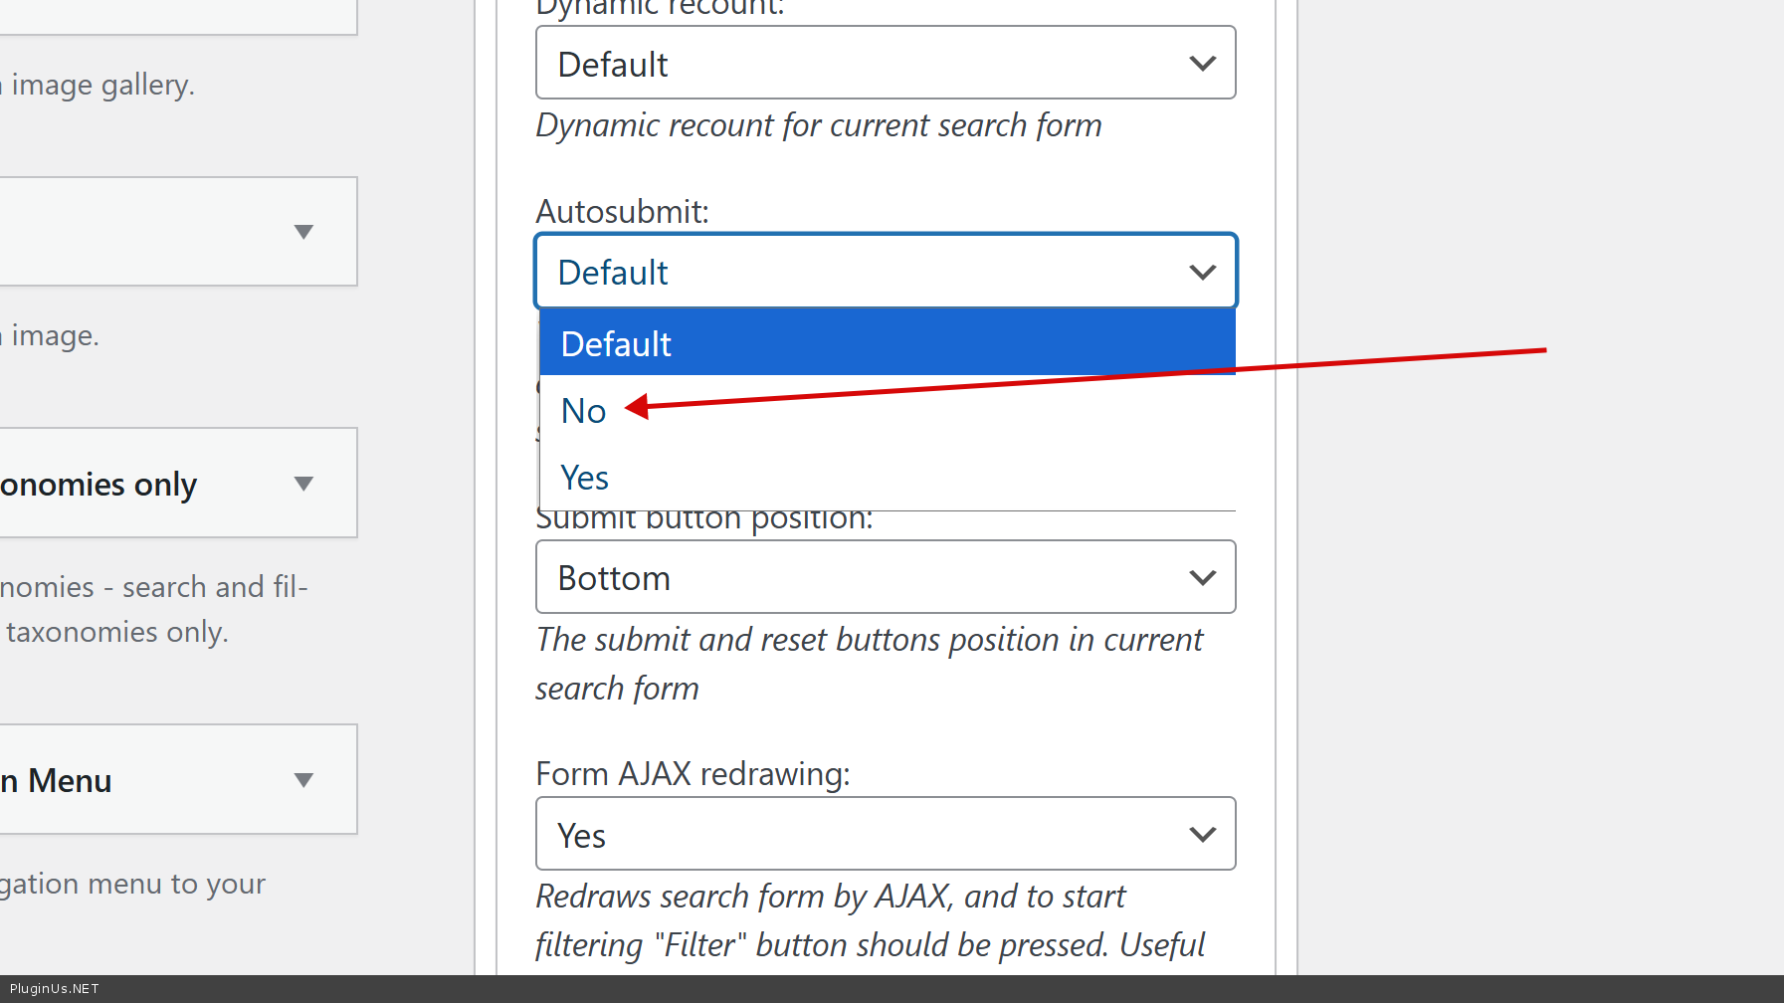The width and height of the screenshot is (1784, 1003).
Task: Select Yes in the Autosubmit options list
Action: click(585, 478)
